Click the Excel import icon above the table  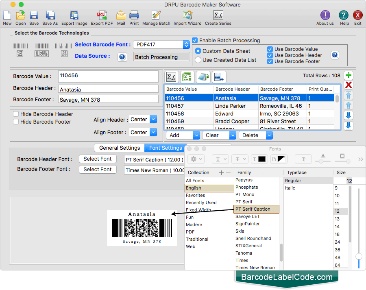coord(187,77)
